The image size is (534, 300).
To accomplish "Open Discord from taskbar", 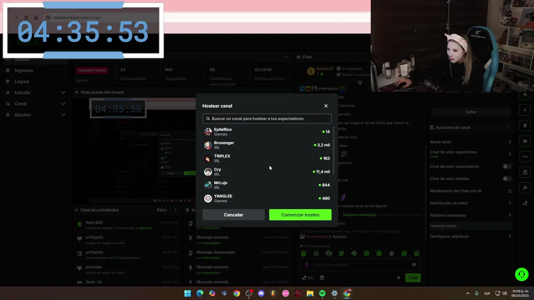I will 261,293.
